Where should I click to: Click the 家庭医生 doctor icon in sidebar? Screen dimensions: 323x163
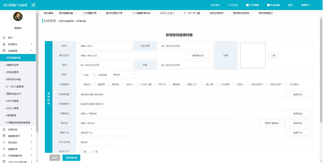(x=4, y=44)
